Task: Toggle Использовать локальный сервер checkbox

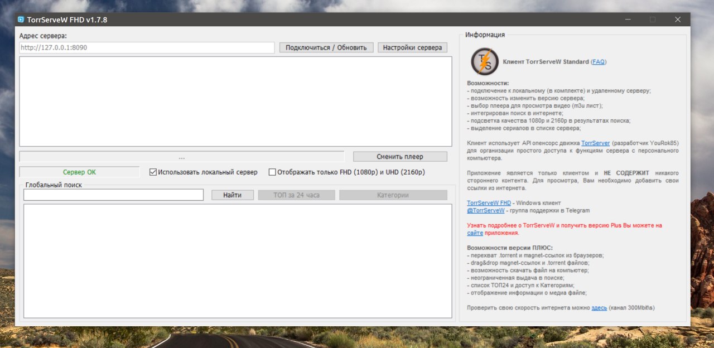Action: coord(153,172)
